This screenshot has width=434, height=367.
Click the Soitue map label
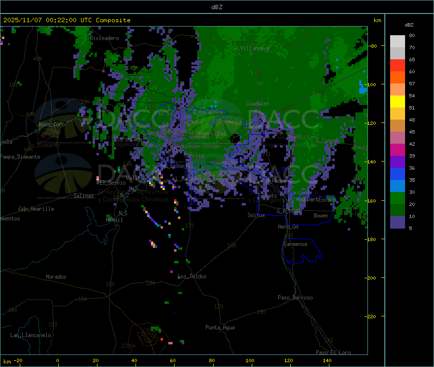[x=256, y=215]
